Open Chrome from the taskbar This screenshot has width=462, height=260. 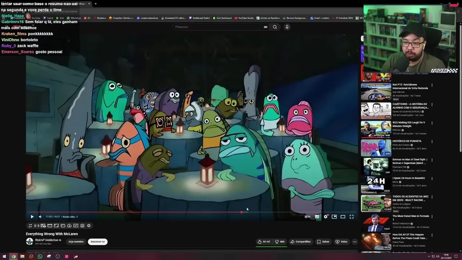coord(13,256)
